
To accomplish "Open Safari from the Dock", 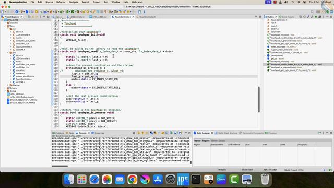I will tap(94, 179).
